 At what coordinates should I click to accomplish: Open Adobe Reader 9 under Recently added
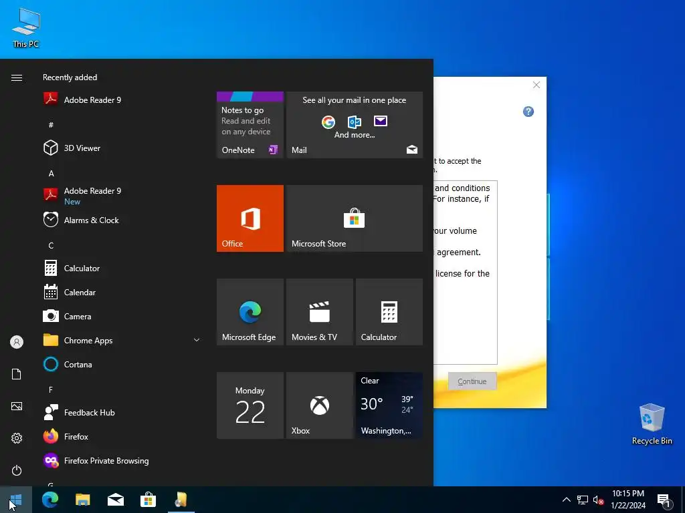122,100
